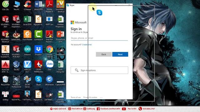
Task: Open UltraViewer desktop icon
Action: click(49, 79)
